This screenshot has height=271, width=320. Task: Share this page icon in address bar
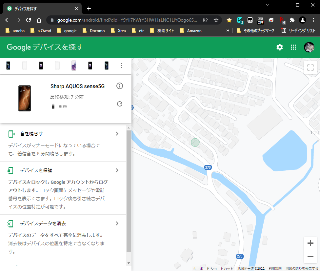206,20
